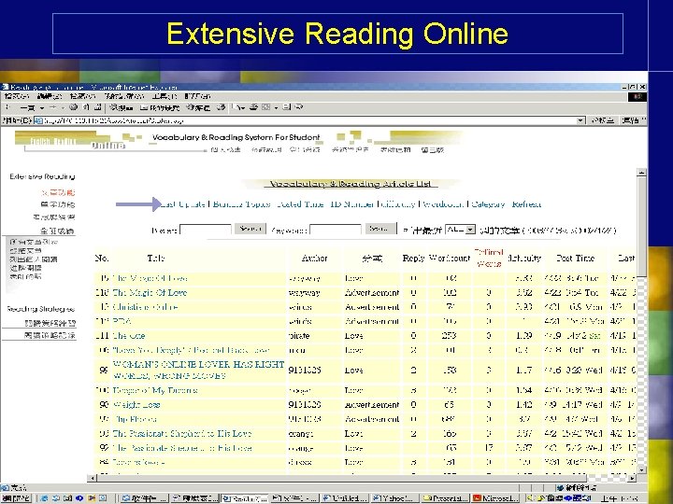Open 'WOMAN'S ONLINE LOVER HAS RIGHT WORDS' article
The height and width of the screenshot is (504, 673).
coord(198,370)
